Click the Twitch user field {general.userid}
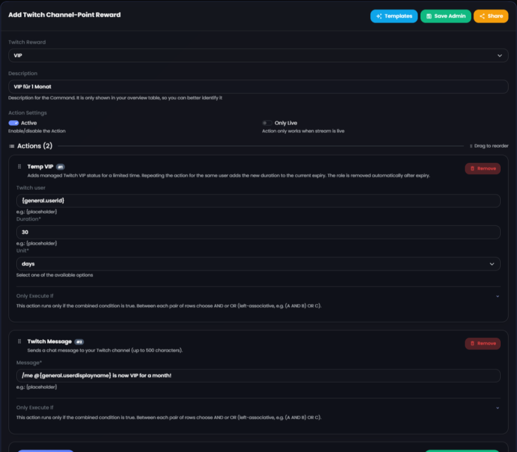Screen dimensions: 517x452 point(258,201)
